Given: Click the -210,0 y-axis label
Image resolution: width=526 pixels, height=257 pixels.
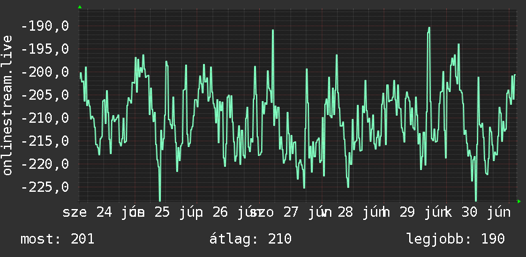Looking at the screenshot, I should (45, 118).
